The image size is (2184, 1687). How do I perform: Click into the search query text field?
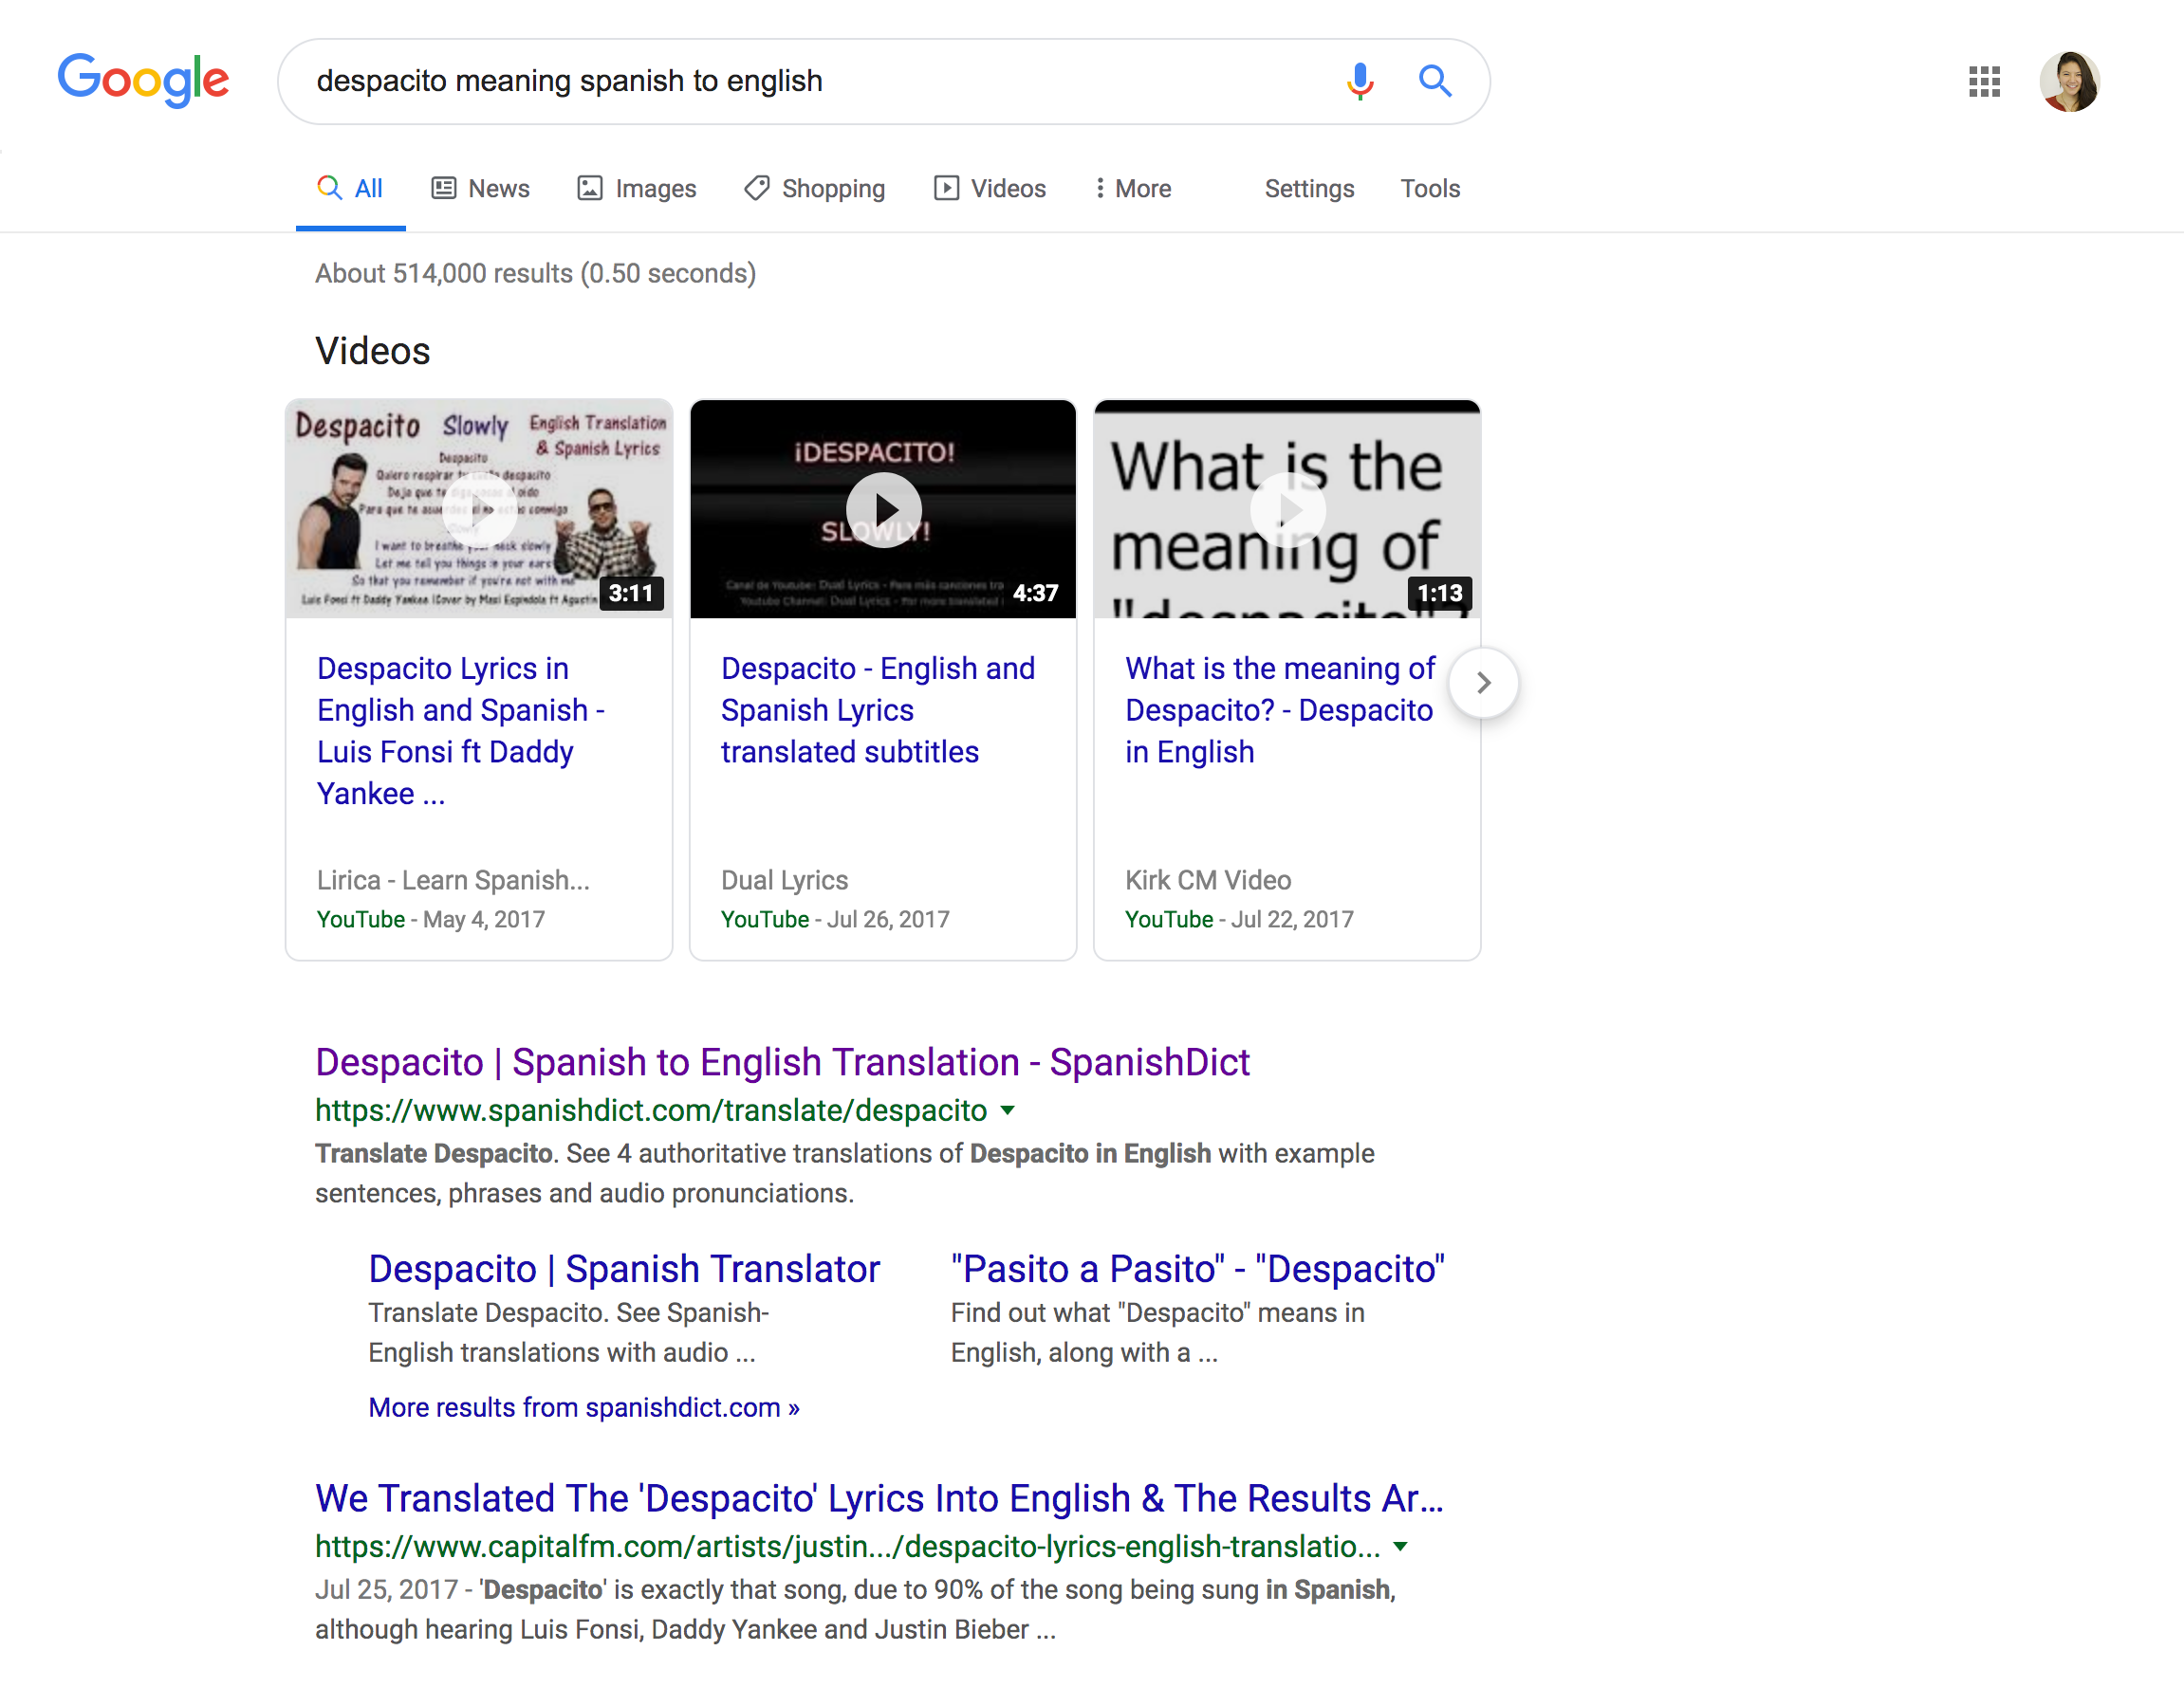click(800, 81)
